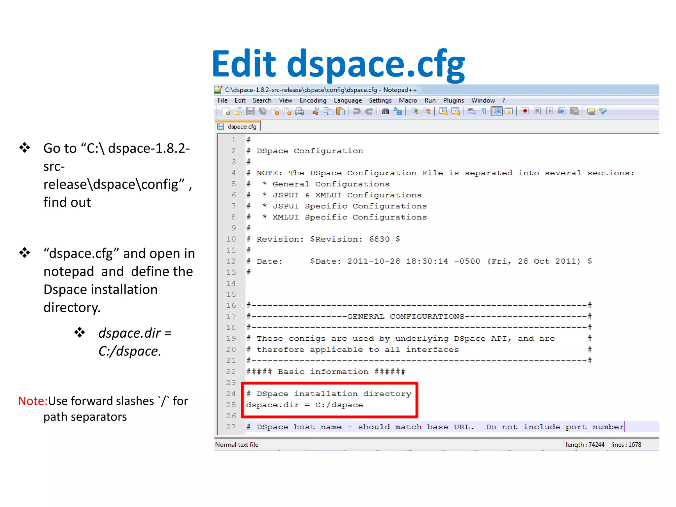Click 'length : 74244' in status bar
Screen dimensions: 676x507
585,445
